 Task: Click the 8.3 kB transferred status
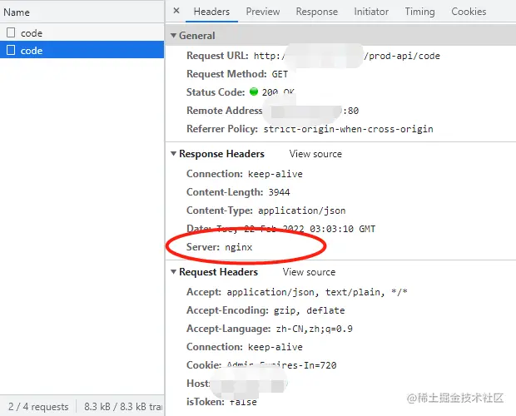[x=123, y=407]
